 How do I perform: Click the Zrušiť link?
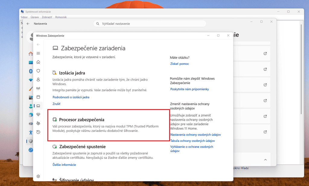click(x=56, y=104)
